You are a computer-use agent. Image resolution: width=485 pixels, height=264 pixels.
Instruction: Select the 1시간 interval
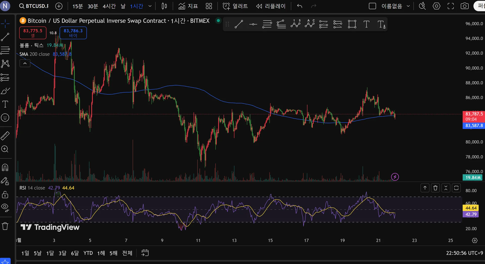137,6
